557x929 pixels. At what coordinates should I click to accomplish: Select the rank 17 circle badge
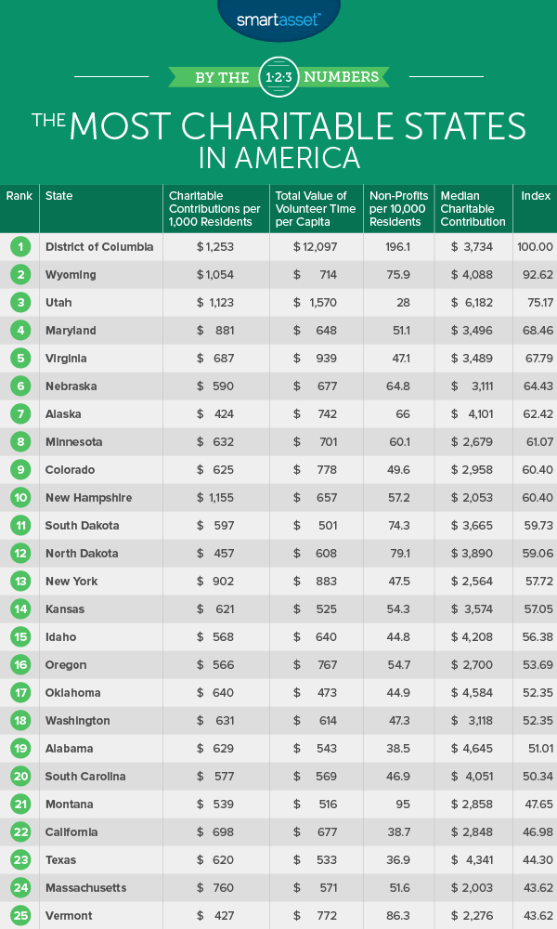(x=19, y=693)
